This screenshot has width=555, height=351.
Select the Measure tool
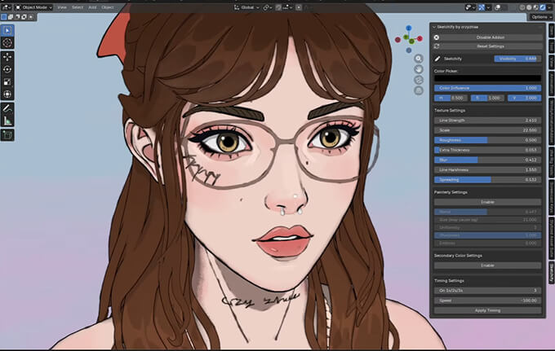[7, 121]
